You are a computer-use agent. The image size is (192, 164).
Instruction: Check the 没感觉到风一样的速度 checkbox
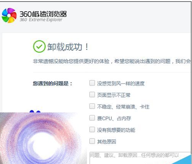coord(92,83)
